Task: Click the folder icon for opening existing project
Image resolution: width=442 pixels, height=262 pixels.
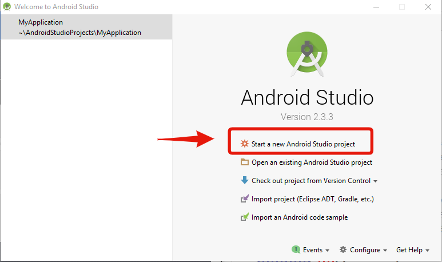Action: 244,162
